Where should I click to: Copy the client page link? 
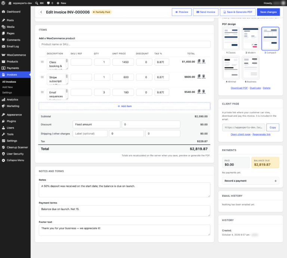tap(272, 128)
